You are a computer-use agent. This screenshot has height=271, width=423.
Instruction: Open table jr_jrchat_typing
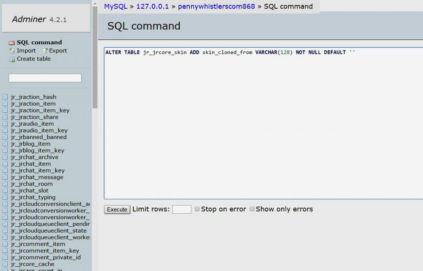point(33,197)
